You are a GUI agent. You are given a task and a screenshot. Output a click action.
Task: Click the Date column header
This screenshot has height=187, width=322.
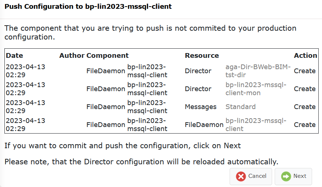coord(14,56)
